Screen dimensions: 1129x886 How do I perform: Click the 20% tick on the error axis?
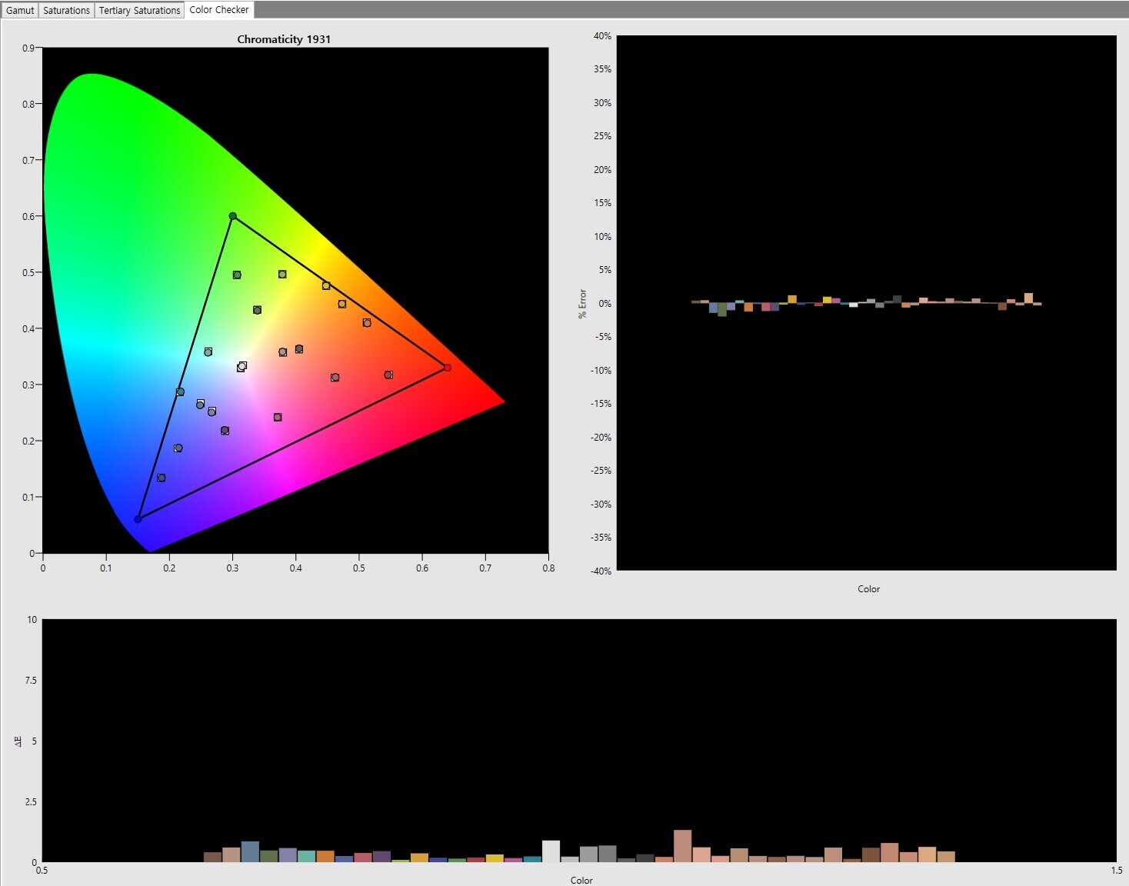(x=603, y=170)
